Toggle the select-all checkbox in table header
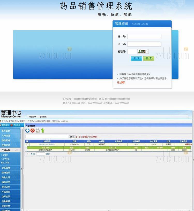 click(x=27, y=141)
